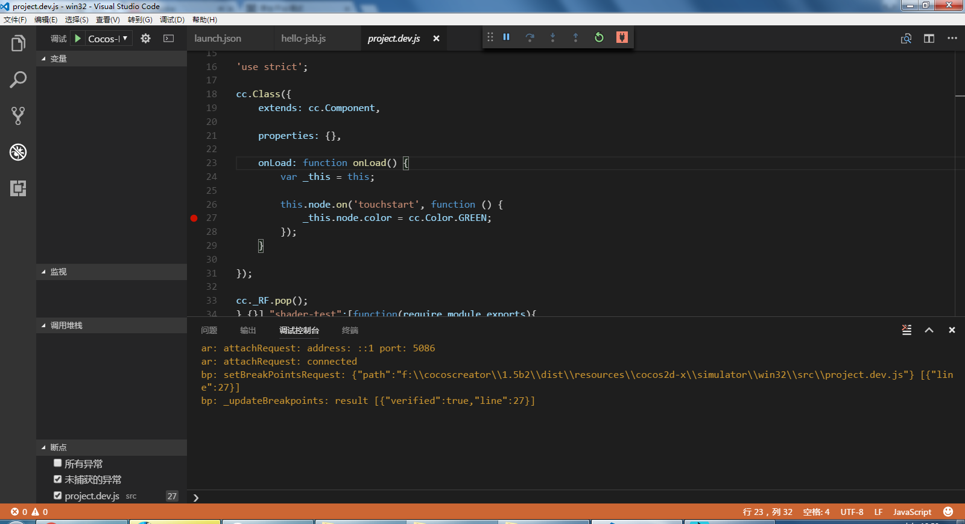Screen dimensions: 965x524
Task: Open the Explorer view in activity bar
Action: point(18,43)
